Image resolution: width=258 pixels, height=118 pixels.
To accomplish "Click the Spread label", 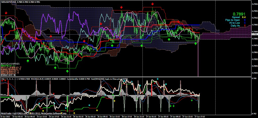I will coord(236,17).
